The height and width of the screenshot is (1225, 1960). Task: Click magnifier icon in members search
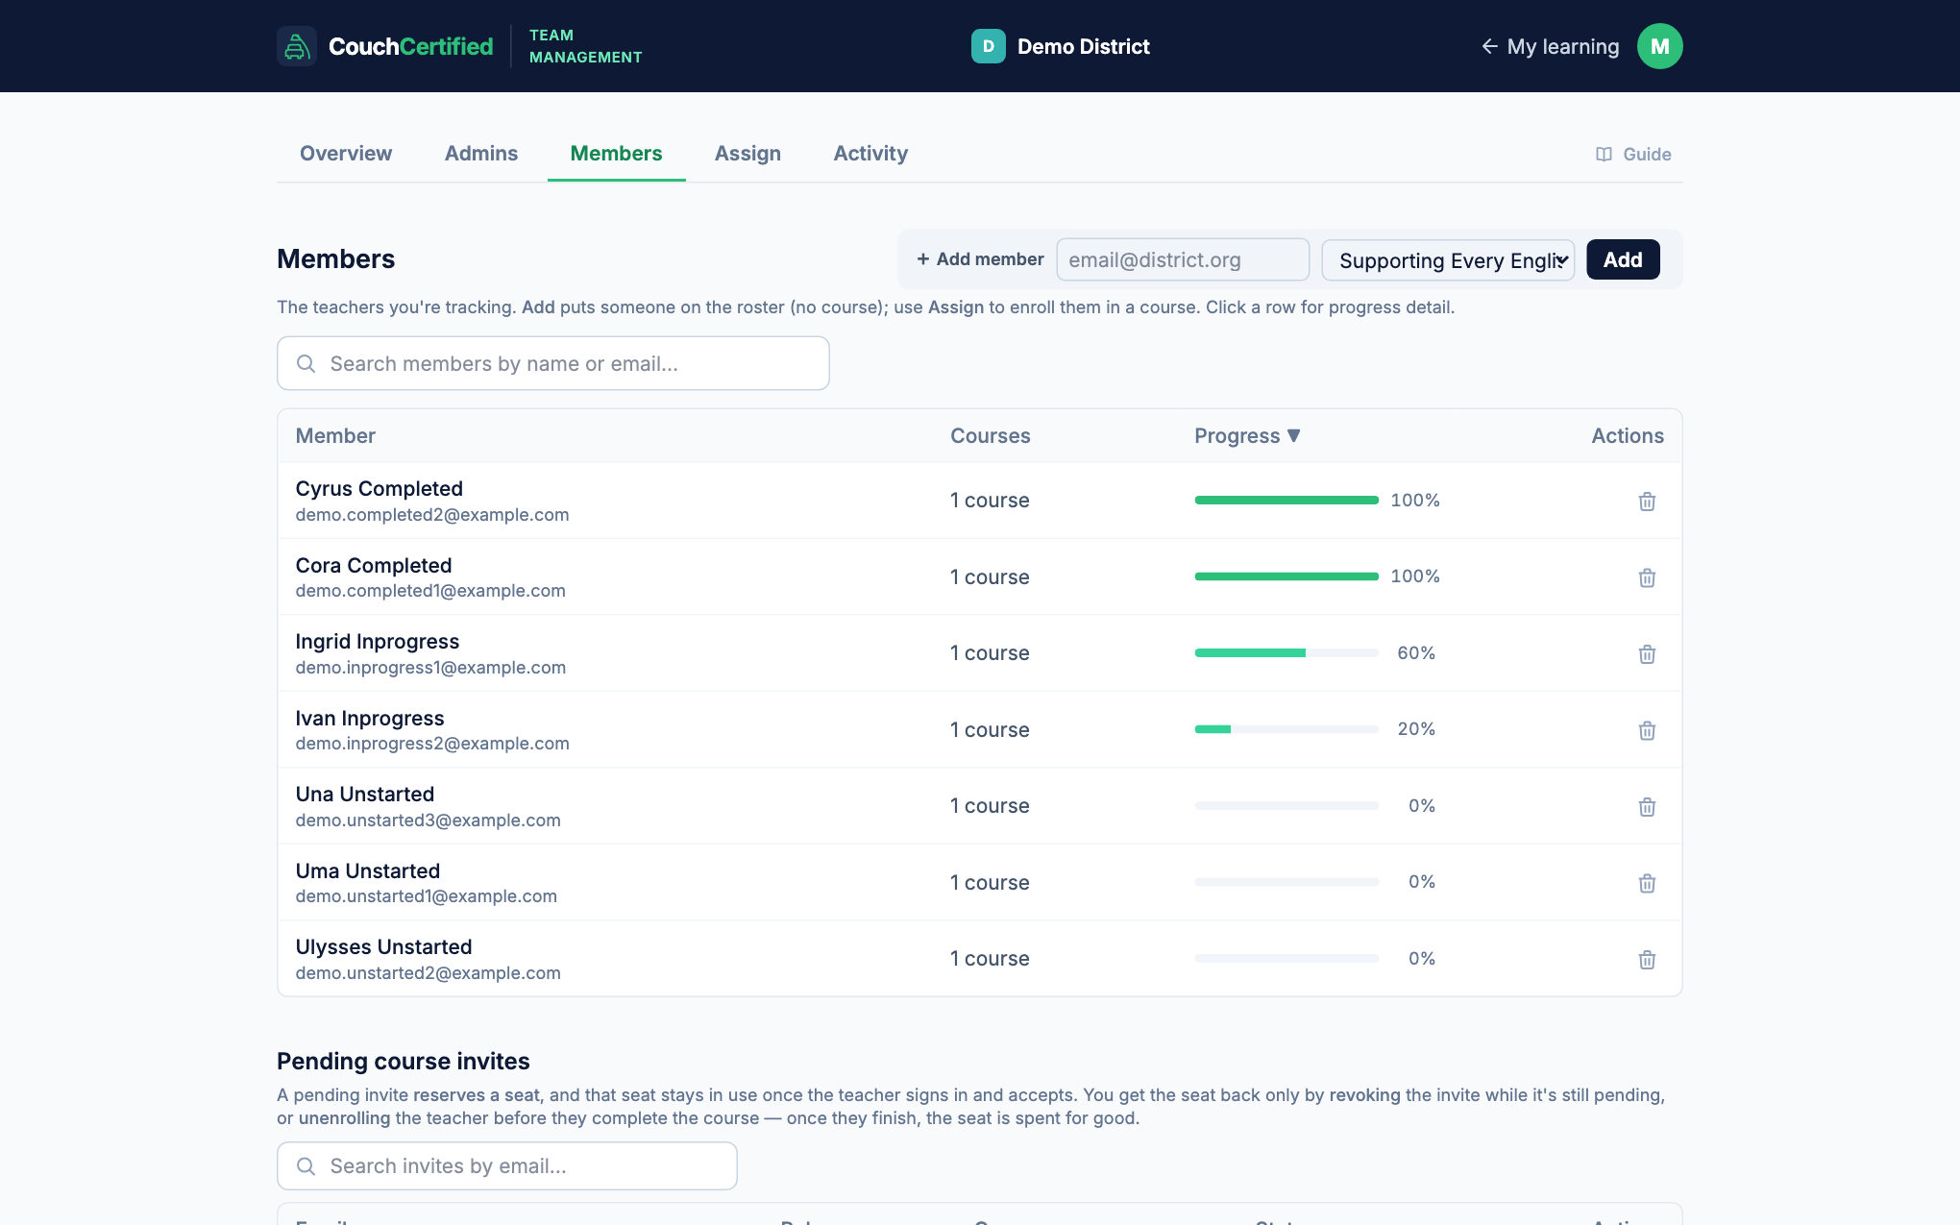click(306, 363)
